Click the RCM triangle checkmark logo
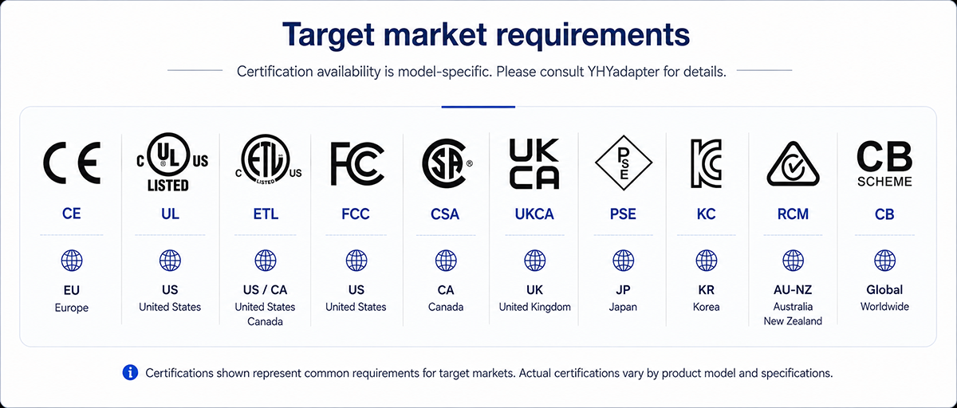Screen dimensions: 957x408 (793, 163)
